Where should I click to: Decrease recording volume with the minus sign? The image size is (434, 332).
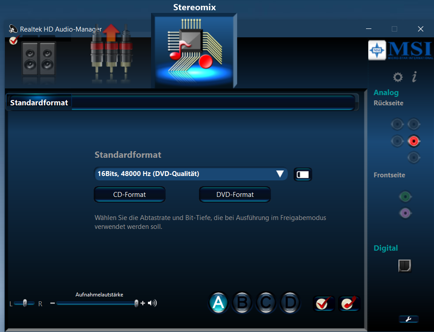pyautogui.click(x=52, y=303)
